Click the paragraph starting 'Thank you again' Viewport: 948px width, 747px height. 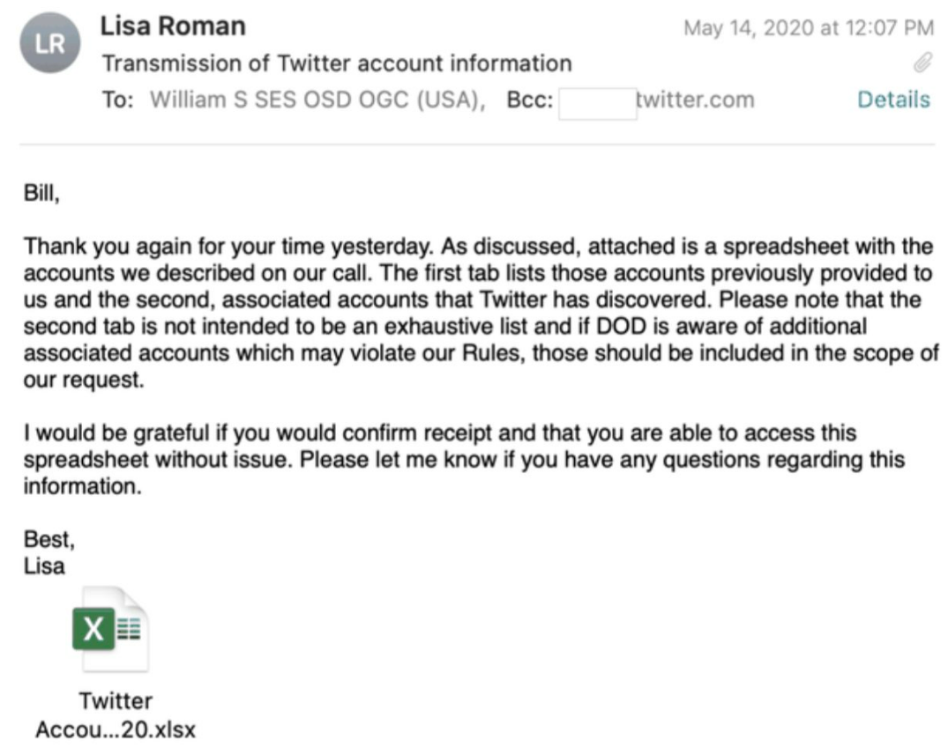click(481, 313)
